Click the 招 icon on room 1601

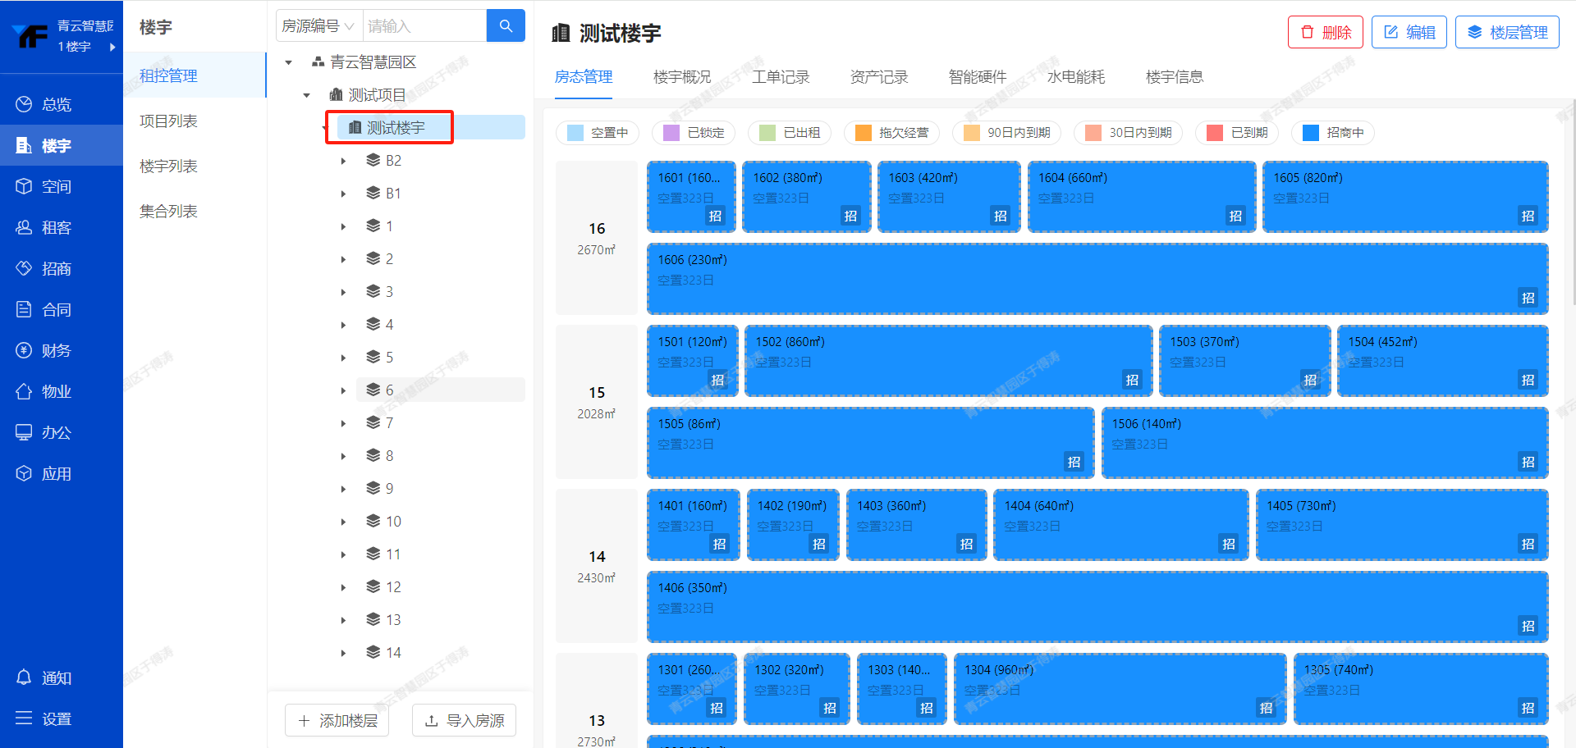[x=715, y=216]
